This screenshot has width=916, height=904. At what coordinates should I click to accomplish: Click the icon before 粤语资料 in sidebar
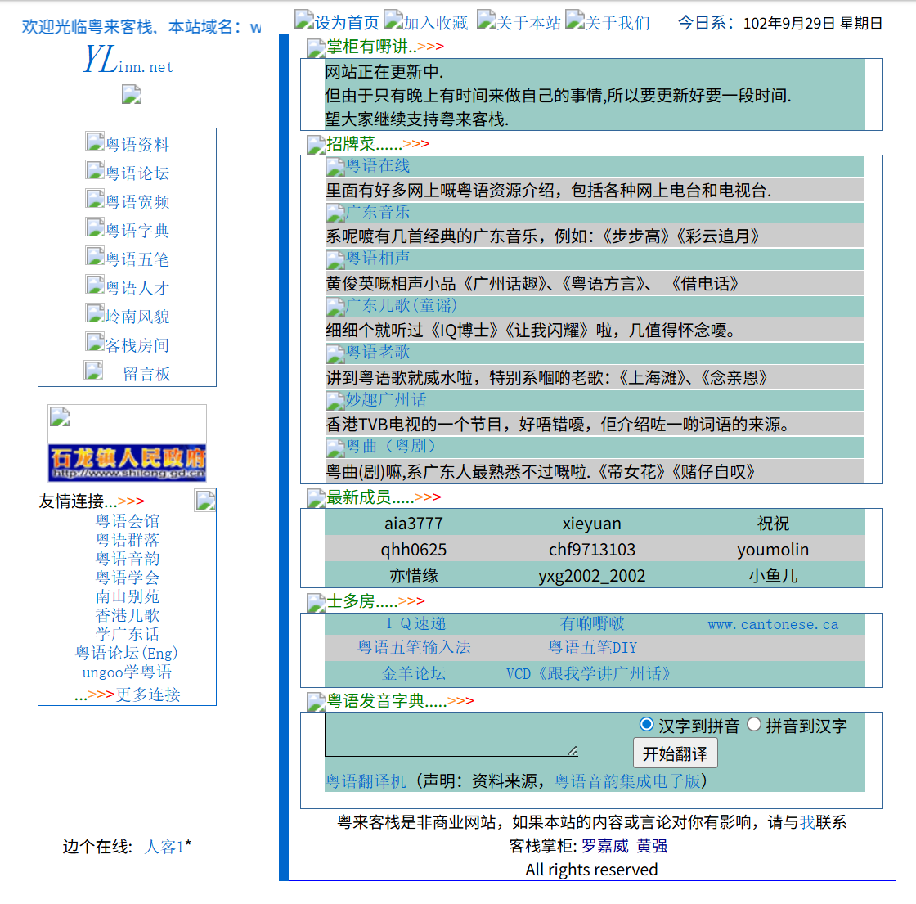(x=95, y=142)
